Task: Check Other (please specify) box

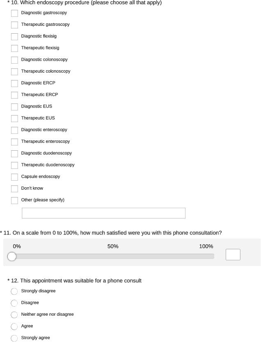Action: (14, 200)
